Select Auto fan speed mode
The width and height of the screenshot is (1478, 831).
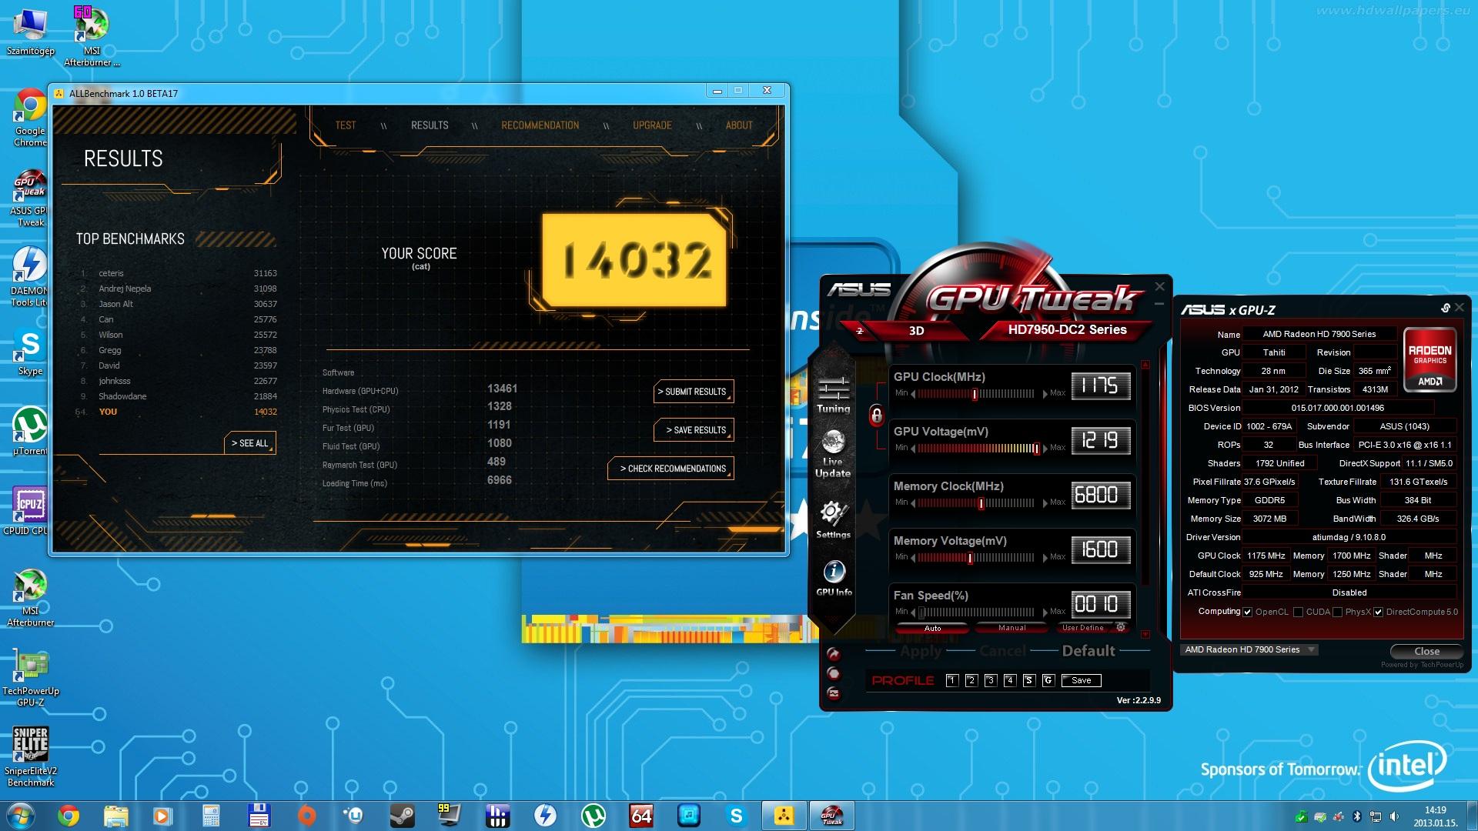932,628
